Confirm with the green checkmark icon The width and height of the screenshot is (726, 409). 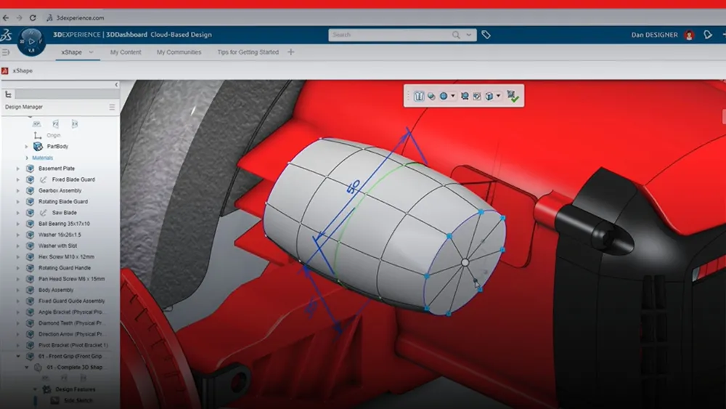pos(513,97)
